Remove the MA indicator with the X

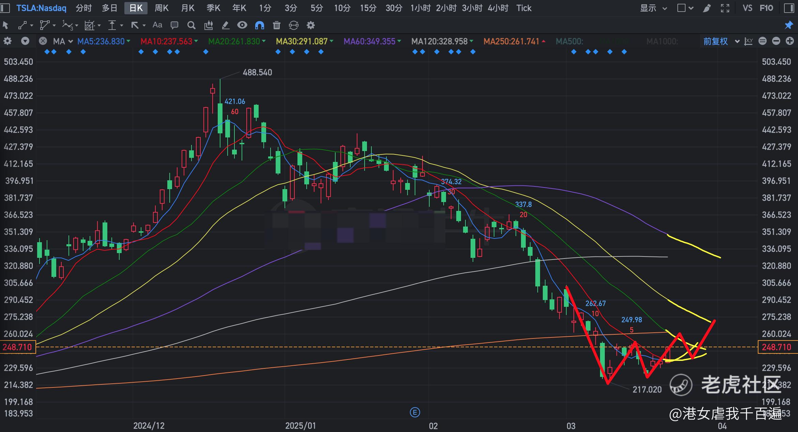pyautogui.click(x=43, y=41)
